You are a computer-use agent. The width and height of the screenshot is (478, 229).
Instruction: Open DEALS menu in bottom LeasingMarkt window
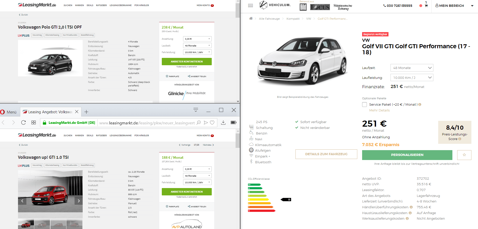[90, 135]
